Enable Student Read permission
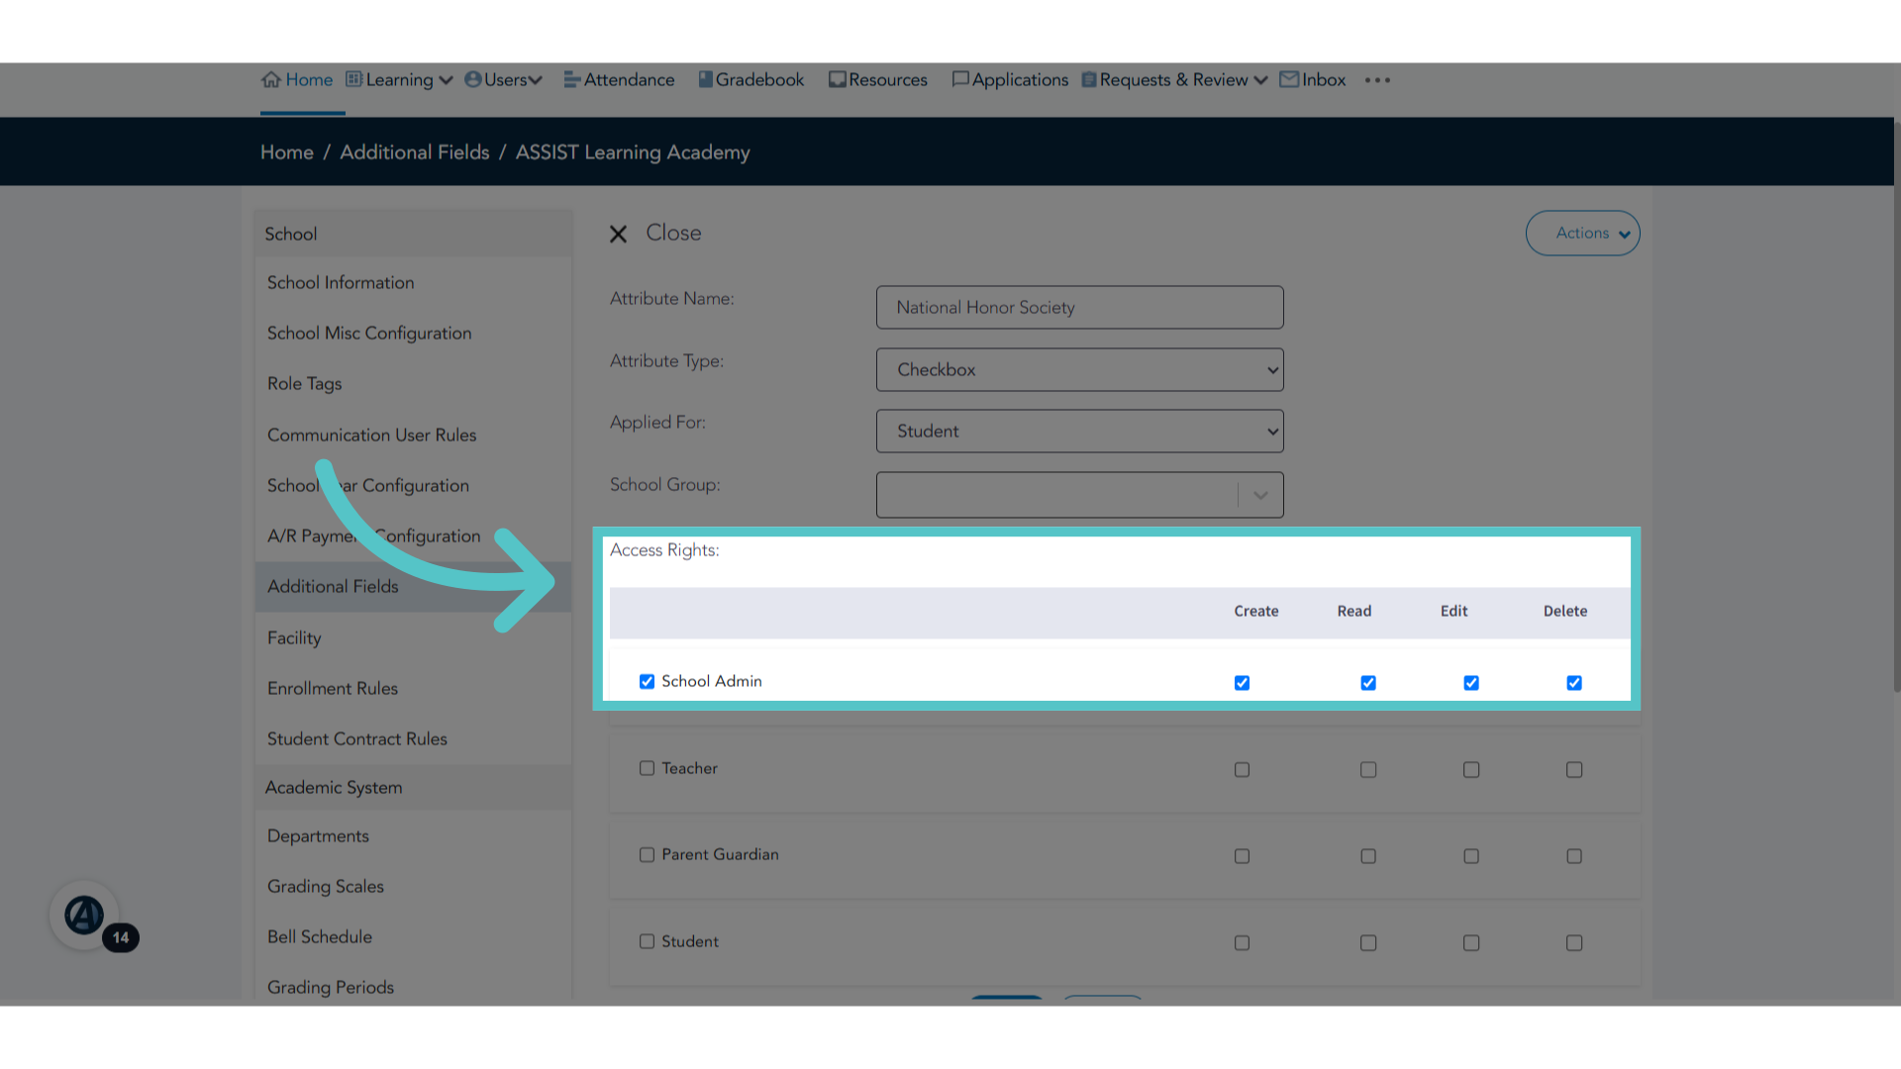 [1368, 943]
